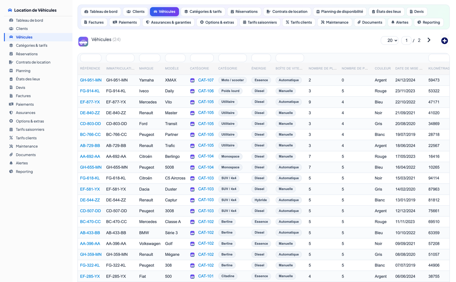Switch to the Tarifs saisonniers tab
The height and width of the screenshot is (282, 456).
(260, 22)
